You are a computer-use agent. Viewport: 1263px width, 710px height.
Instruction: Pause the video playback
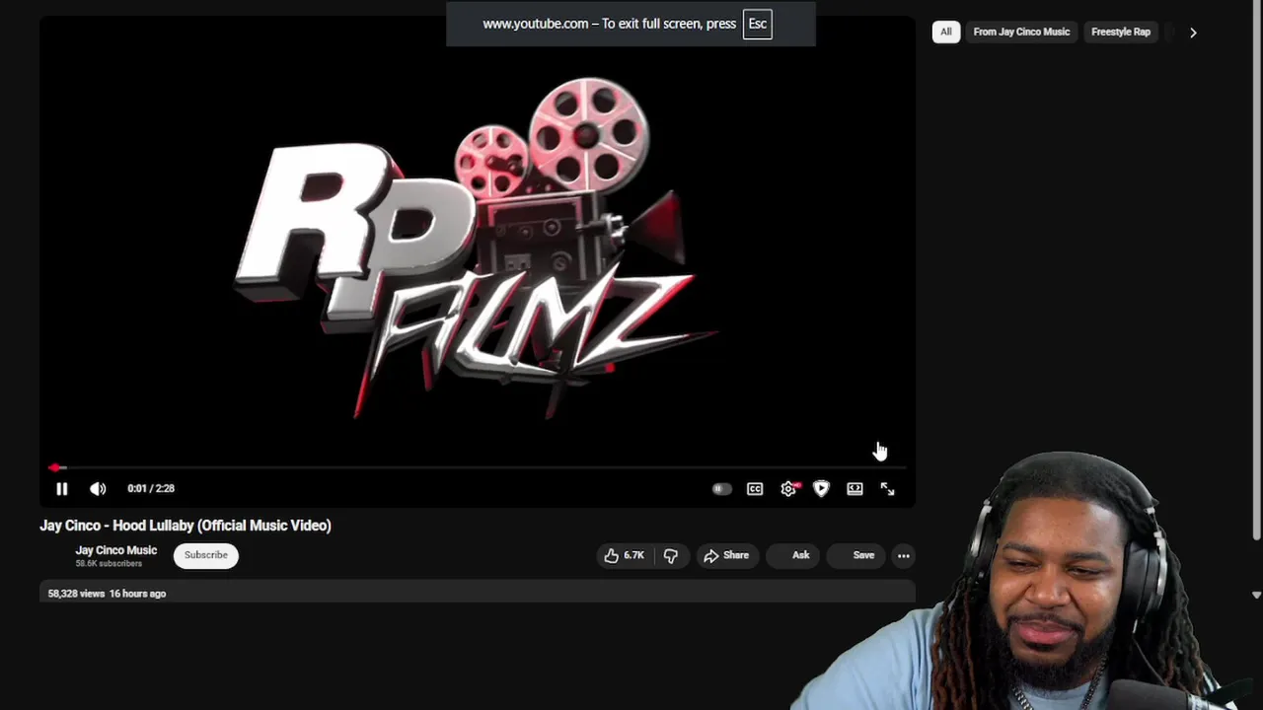(x=61, y=488)
